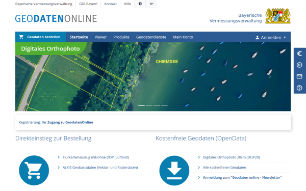Click Kostenfreie Geodaten (OpenData) heading
The width and height of the screenshot is (306, 191).
click(201, 138)
